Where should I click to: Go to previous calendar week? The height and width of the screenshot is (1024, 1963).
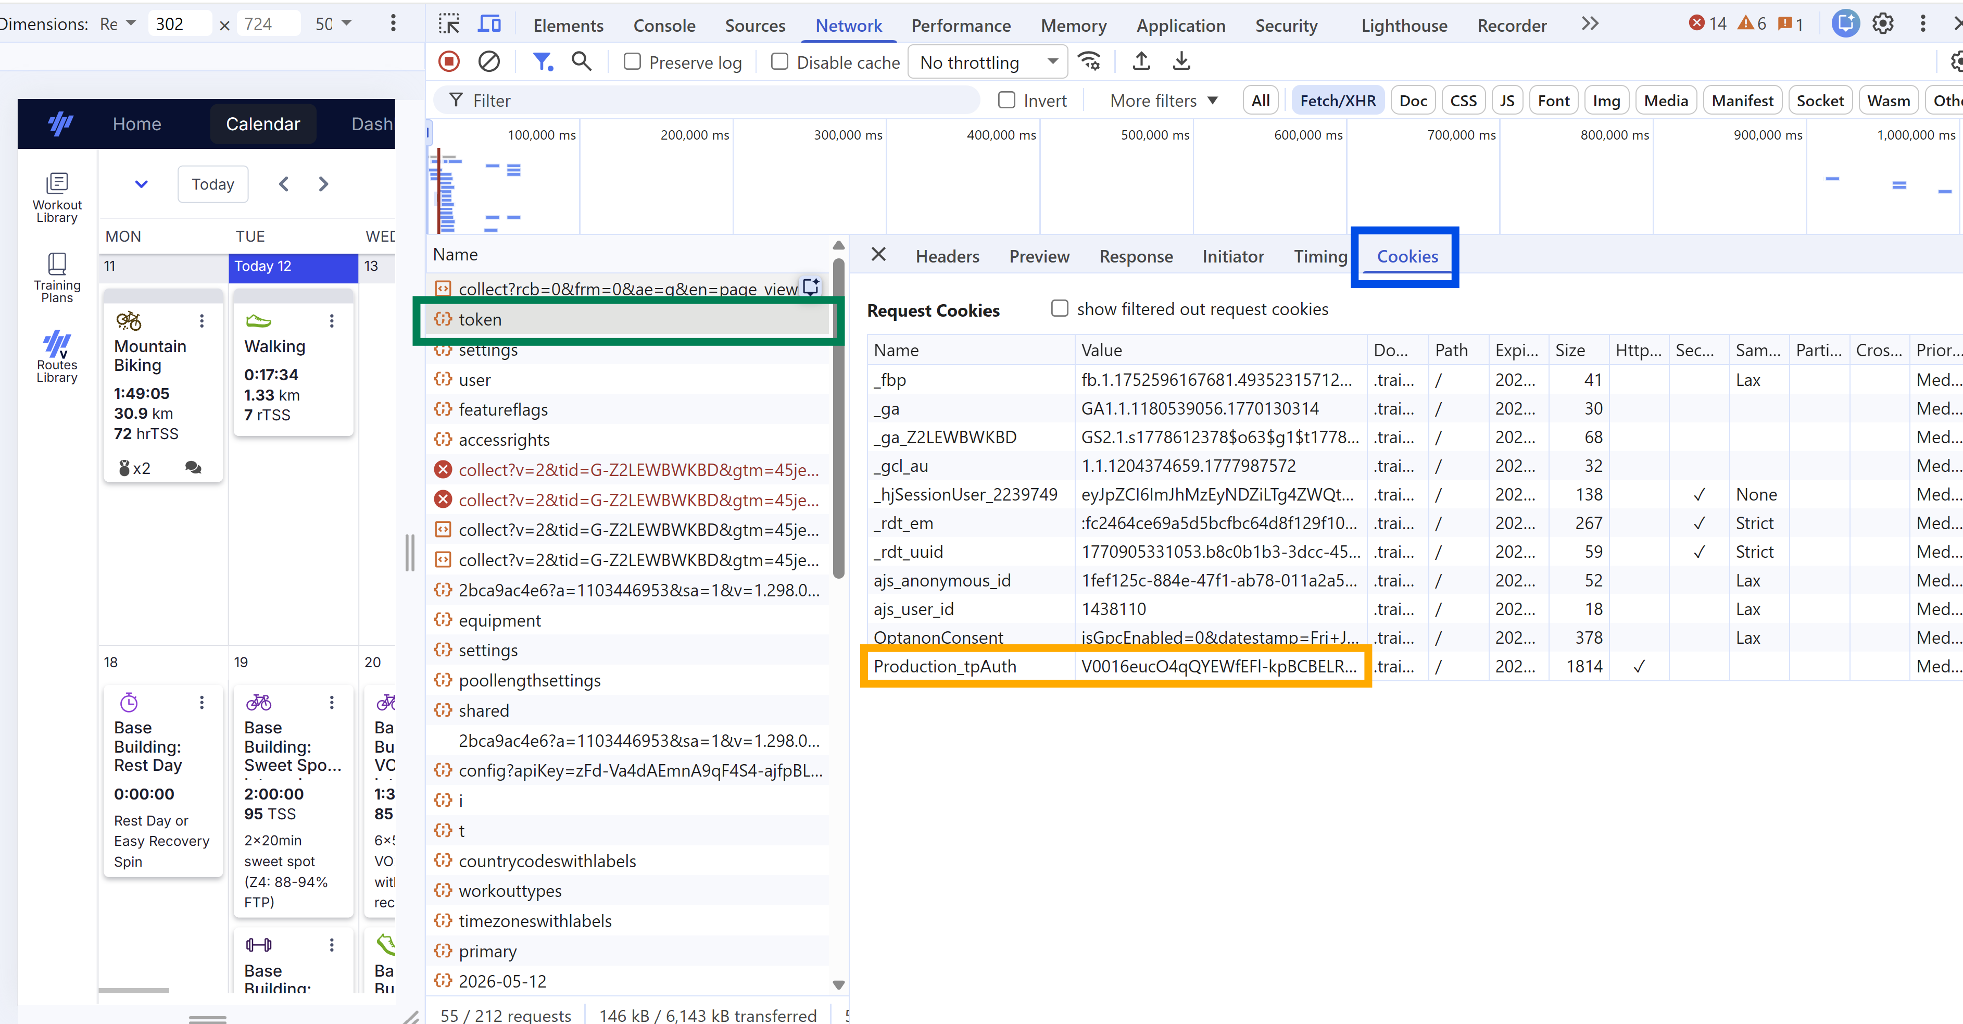[283, 184]
